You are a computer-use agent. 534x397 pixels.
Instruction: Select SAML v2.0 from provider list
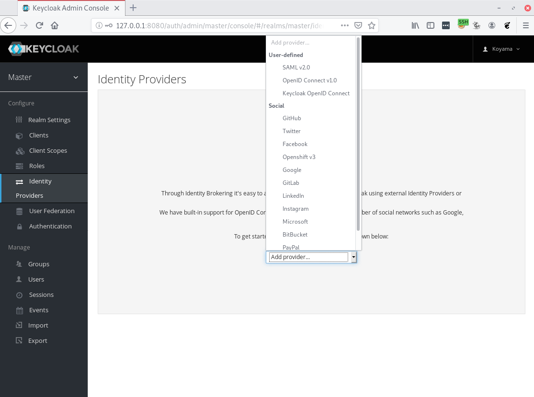click(296, 68)
